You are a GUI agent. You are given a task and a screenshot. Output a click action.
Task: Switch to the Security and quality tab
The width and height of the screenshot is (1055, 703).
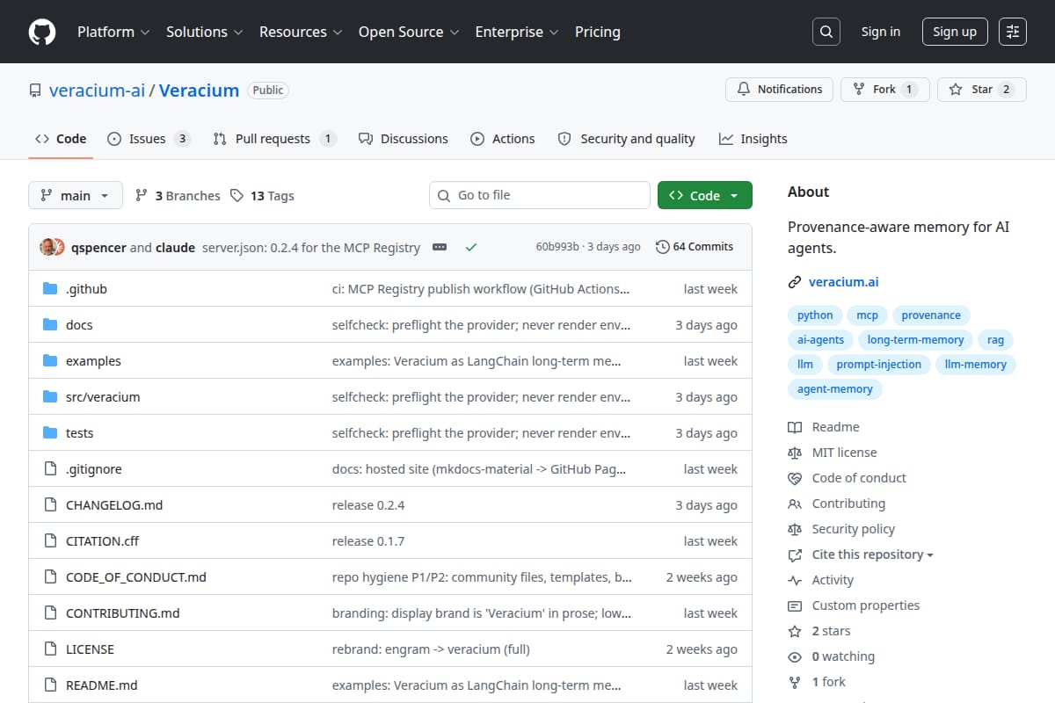click(x=627, y=139)
